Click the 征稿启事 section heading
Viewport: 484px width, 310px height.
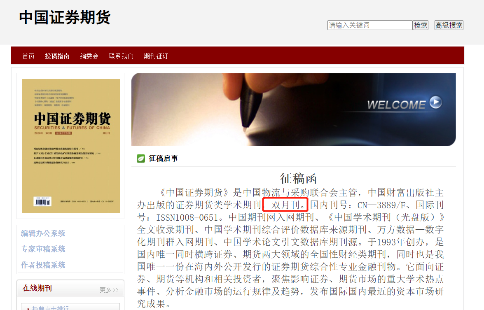click(163, 158)
